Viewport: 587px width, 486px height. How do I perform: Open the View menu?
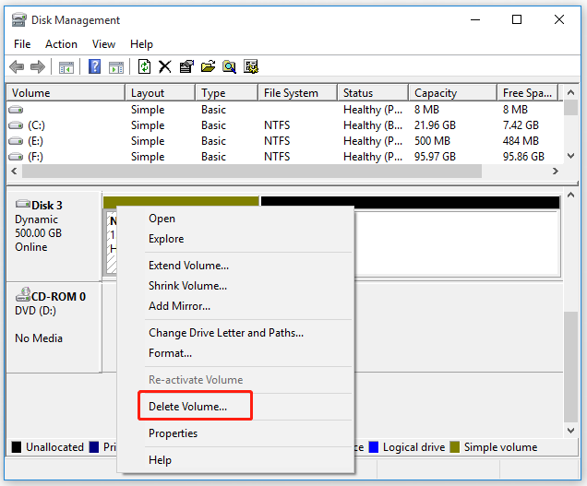[103, 44]
